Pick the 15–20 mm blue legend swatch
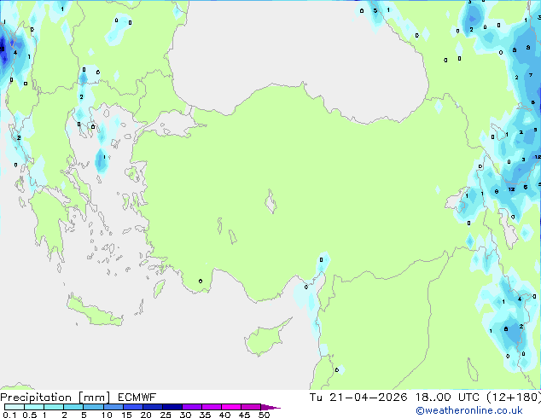The height and width of the screenshot is (418, 541). tap(132, 407)
